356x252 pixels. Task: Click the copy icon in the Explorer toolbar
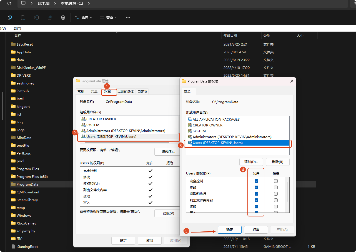[x=10, y=18]
